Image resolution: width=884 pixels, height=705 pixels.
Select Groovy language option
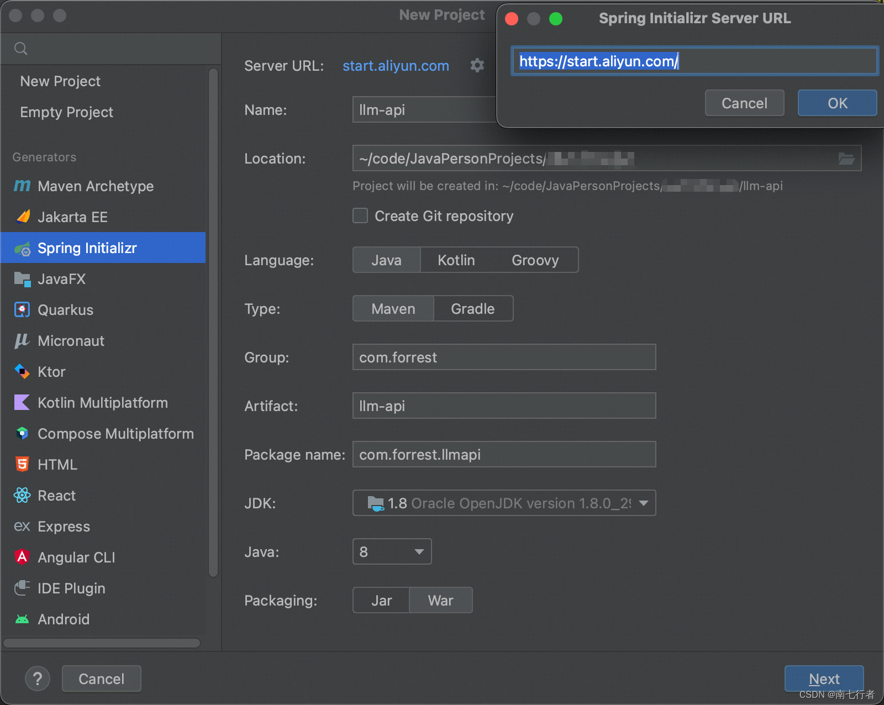pyautogui.click(x=535, y=260)
